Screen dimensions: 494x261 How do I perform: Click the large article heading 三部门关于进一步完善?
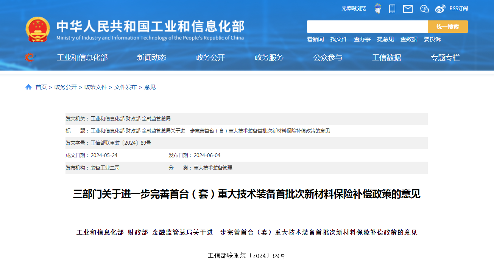click(x=247, y=195)
